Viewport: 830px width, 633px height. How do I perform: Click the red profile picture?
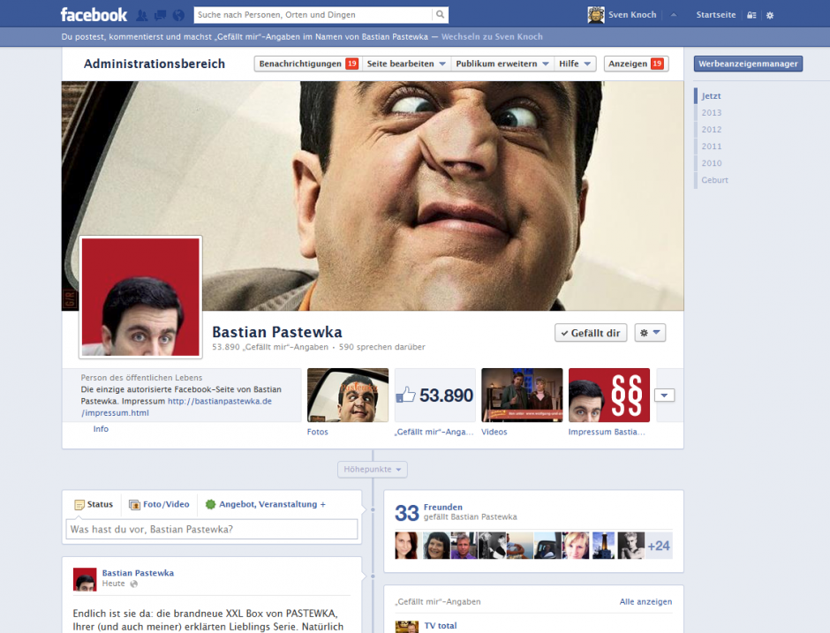[140, 297]
